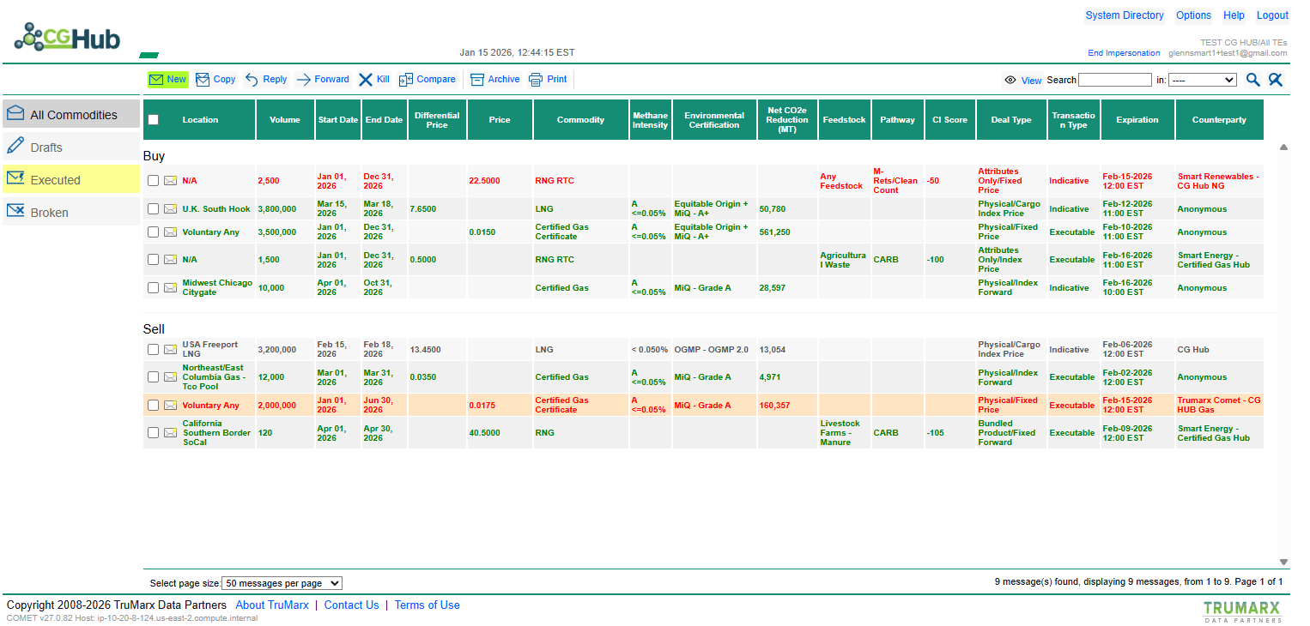
Task: Open the Help link
Action: coord(1234,15)
